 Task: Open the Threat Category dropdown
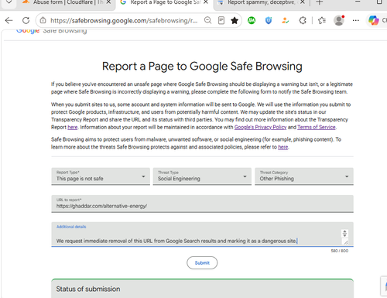click(x=304, y=176)
